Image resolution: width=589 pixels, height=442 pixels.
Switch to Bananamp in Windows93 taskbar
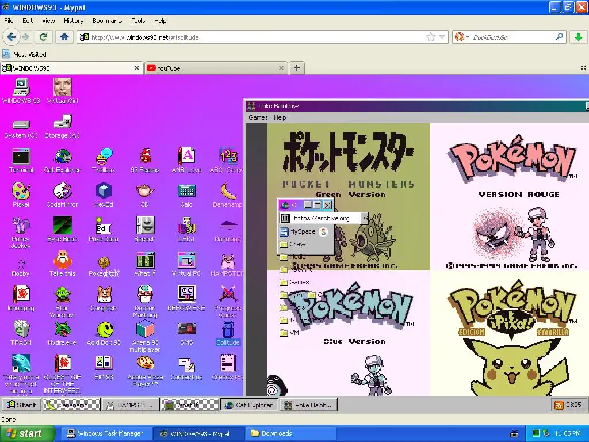pyautogui.click(x=71, y=405)
